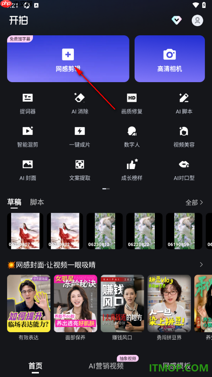Open the 提词器 teleprompter tool
The image size is (212, 377).
click(x=28, y=104)
